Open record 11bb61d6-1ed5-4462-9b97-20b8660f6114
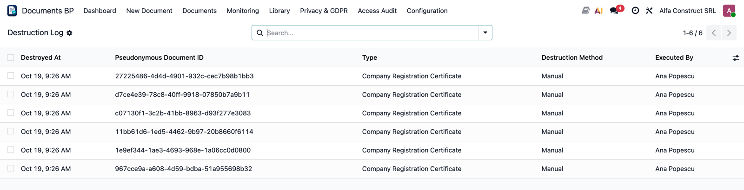This screenshot has height=190, width=744. [184, 132]
